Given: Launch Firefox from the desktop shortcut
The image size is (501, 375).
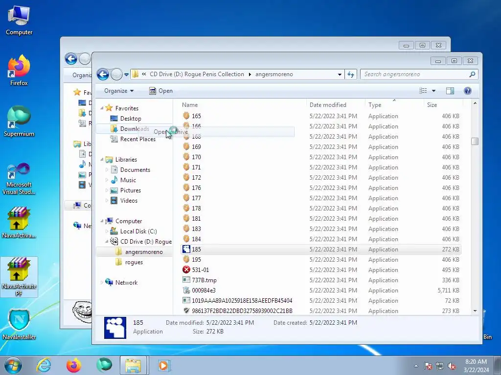Looking at the screenshot, I should coord(19,70).
